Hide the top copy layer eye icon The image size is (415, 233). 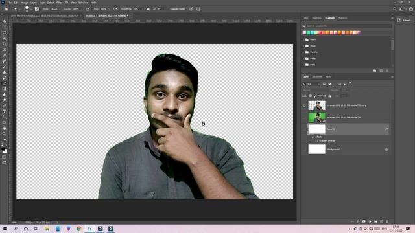[x=304, y=105]
